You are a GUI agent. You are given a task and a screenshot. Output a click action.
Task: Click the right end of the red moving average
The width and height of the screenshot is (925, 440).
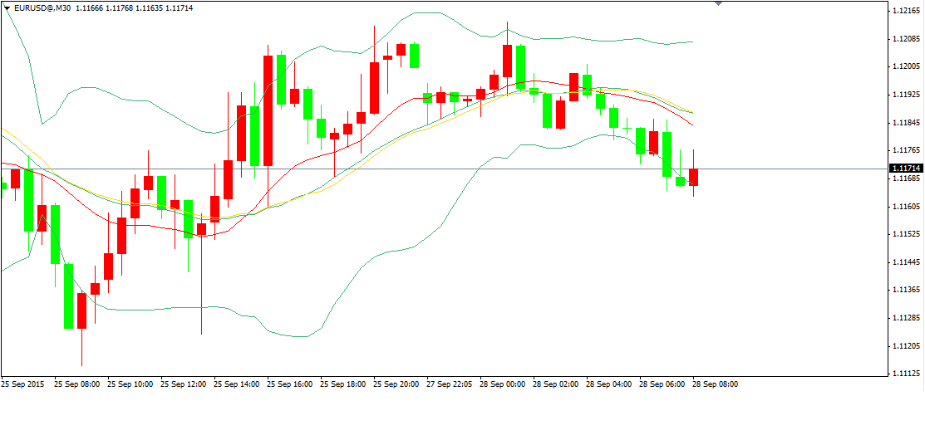point(692,125)
